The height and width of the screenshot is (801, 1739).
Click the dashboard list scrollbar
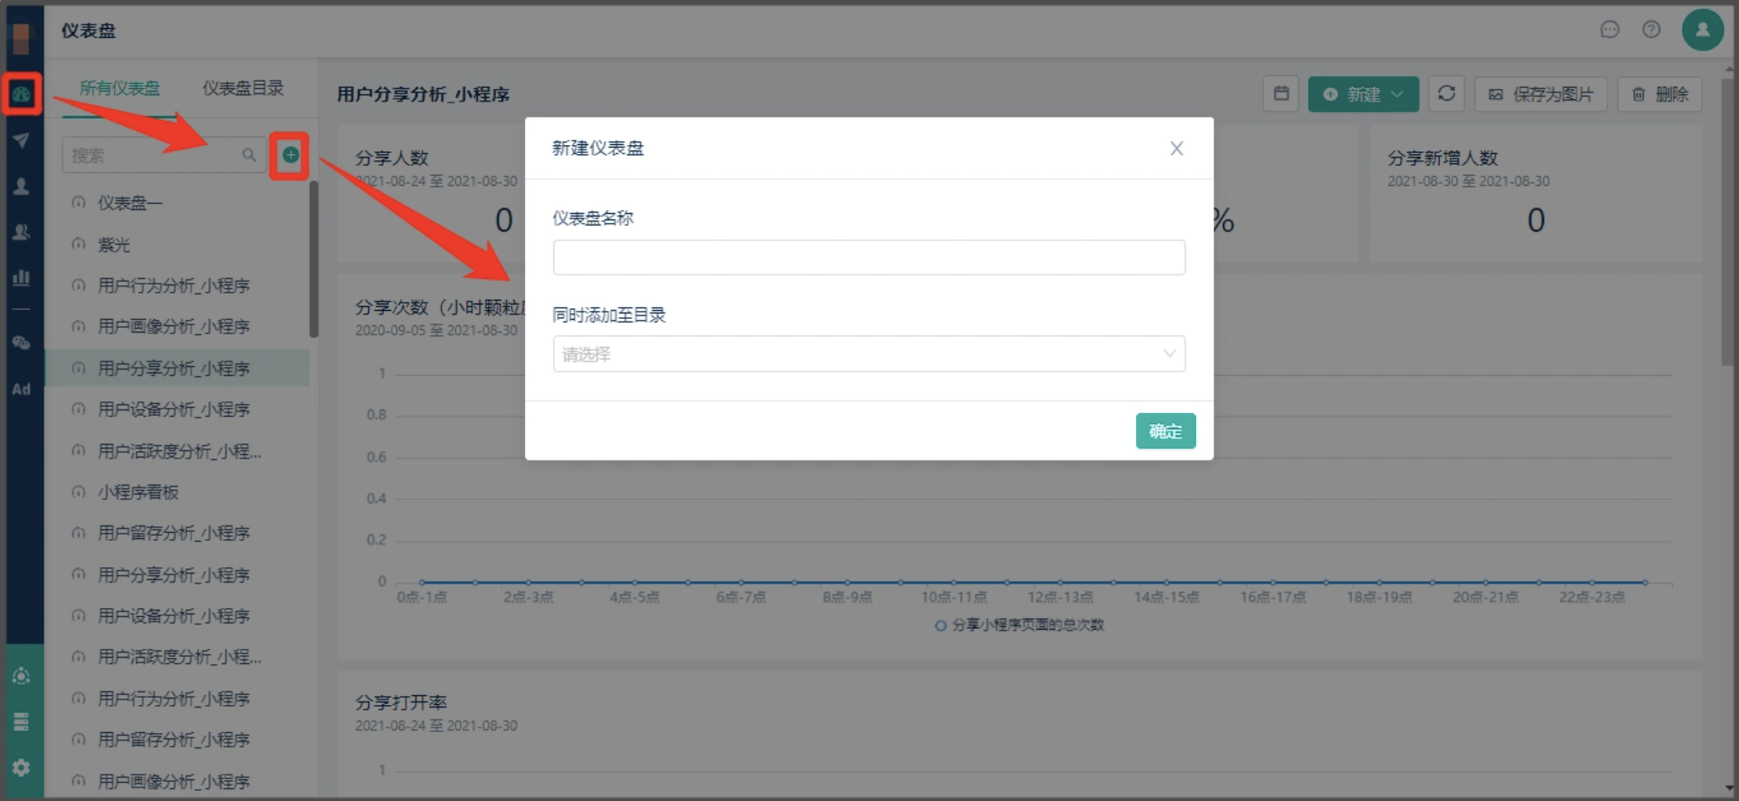pos(314,259)
